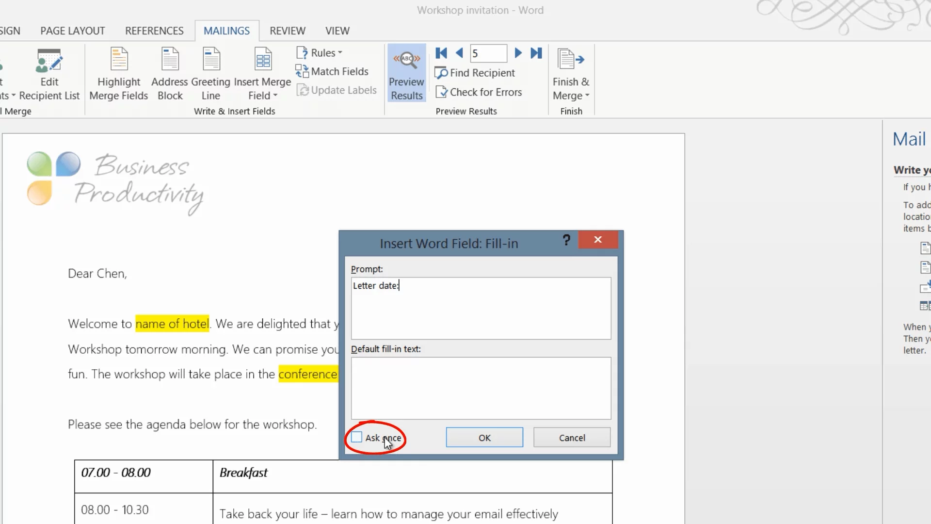Advance to the next record
931x524 pixels.
[518, 53]
